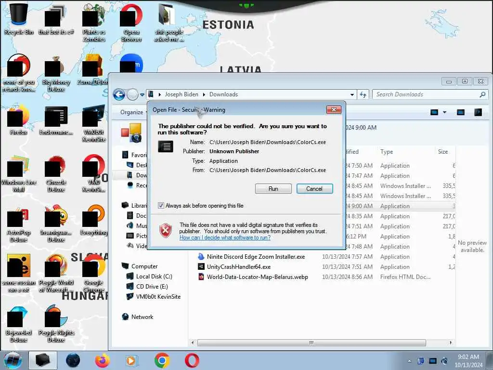Image resolution: width=493 pixels, height=370 pixels.
Task: Select UnityCrashHandler64.exe file
Action: 239,267
